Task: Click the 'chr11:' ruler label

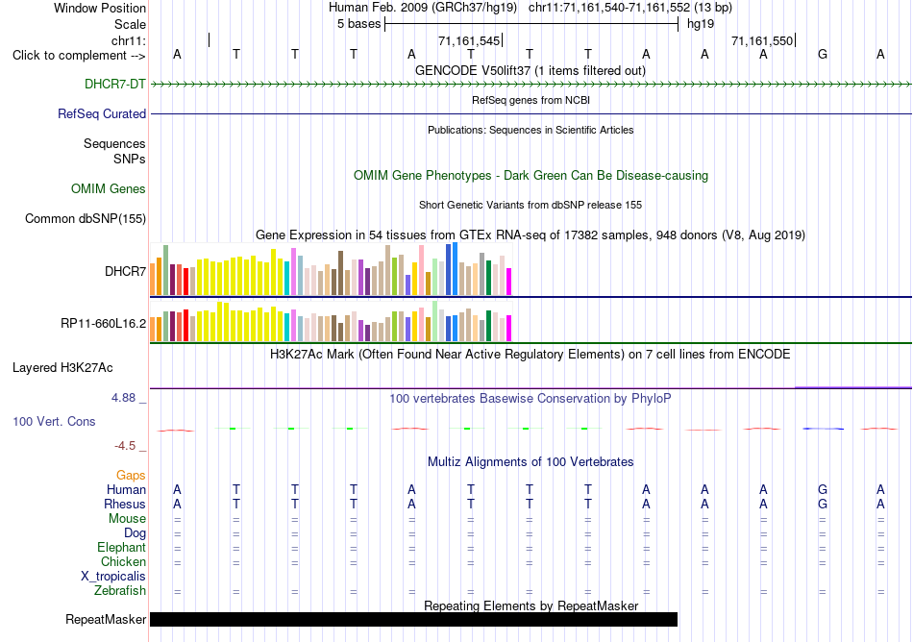Action: 129,40
